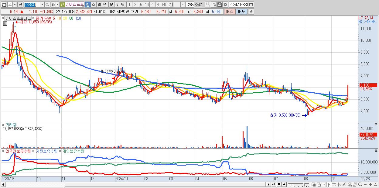The height and width of the screenshot is (188, 379).
Task: Open the speaker icon dropdown arrow
Action: coord(57,5)
